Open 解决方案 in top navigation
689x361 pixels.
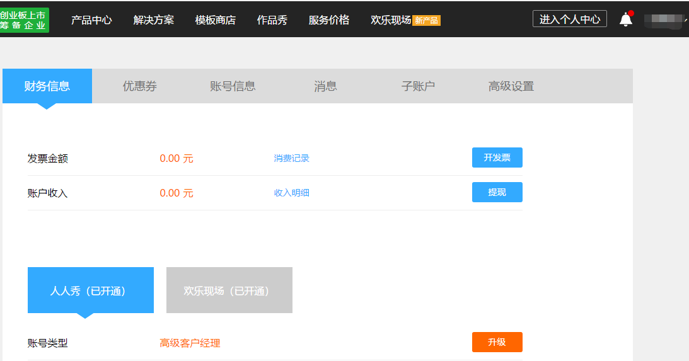pyautogui.click(x=154, y=20)
